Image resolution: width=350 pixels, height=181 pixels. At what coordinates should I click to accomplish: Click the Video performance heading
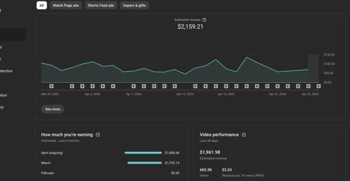219,134
